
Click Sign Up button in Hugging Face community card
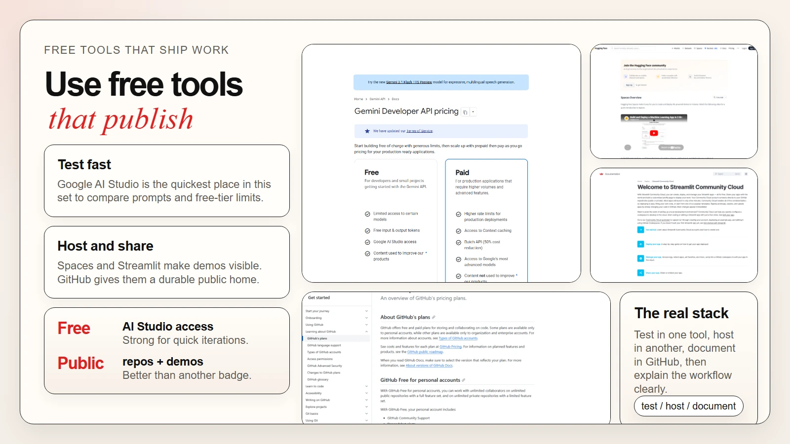[629, 85]
